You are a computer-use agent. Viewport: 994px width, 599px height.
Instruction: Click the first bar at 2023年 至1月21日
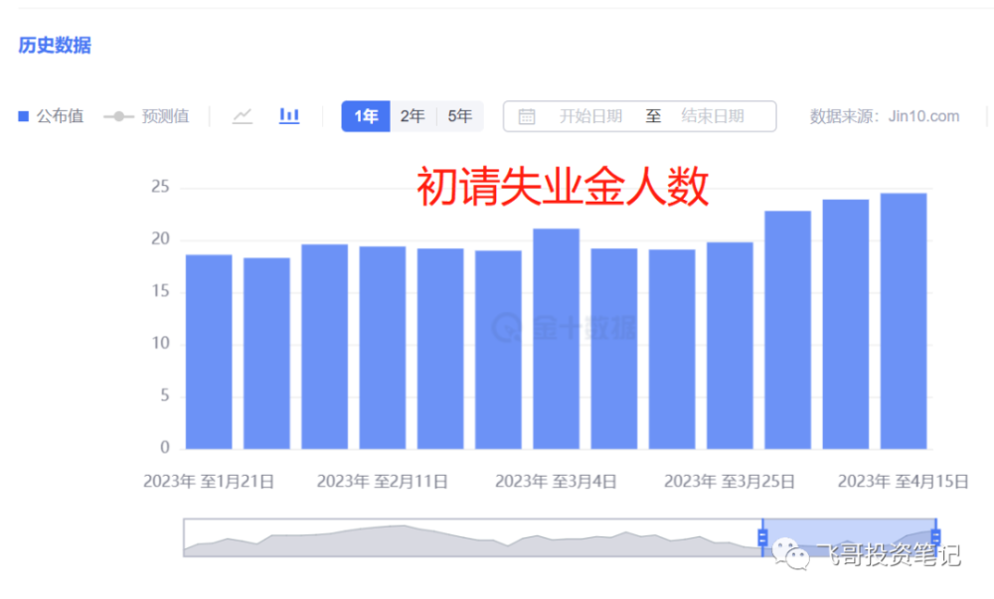tap(209, 352)
